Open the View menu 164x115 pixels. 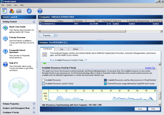16,5
